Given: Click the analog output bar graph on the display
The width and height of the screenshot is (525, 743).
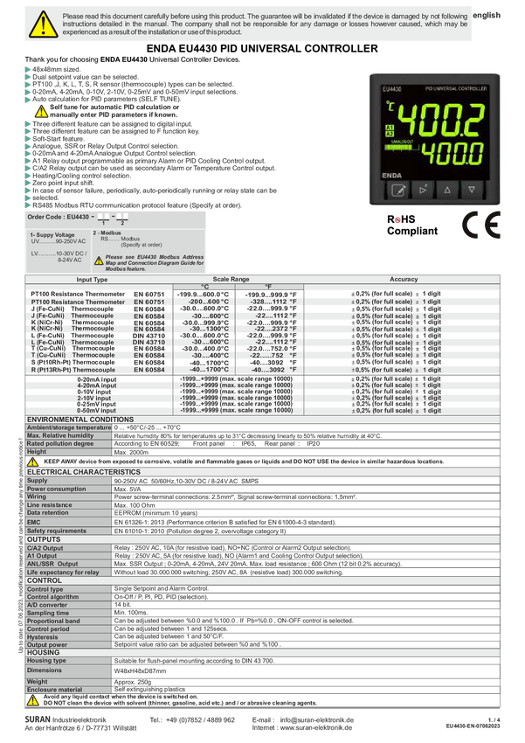Looking at the screenshot, I should click(x=402, y=148).
